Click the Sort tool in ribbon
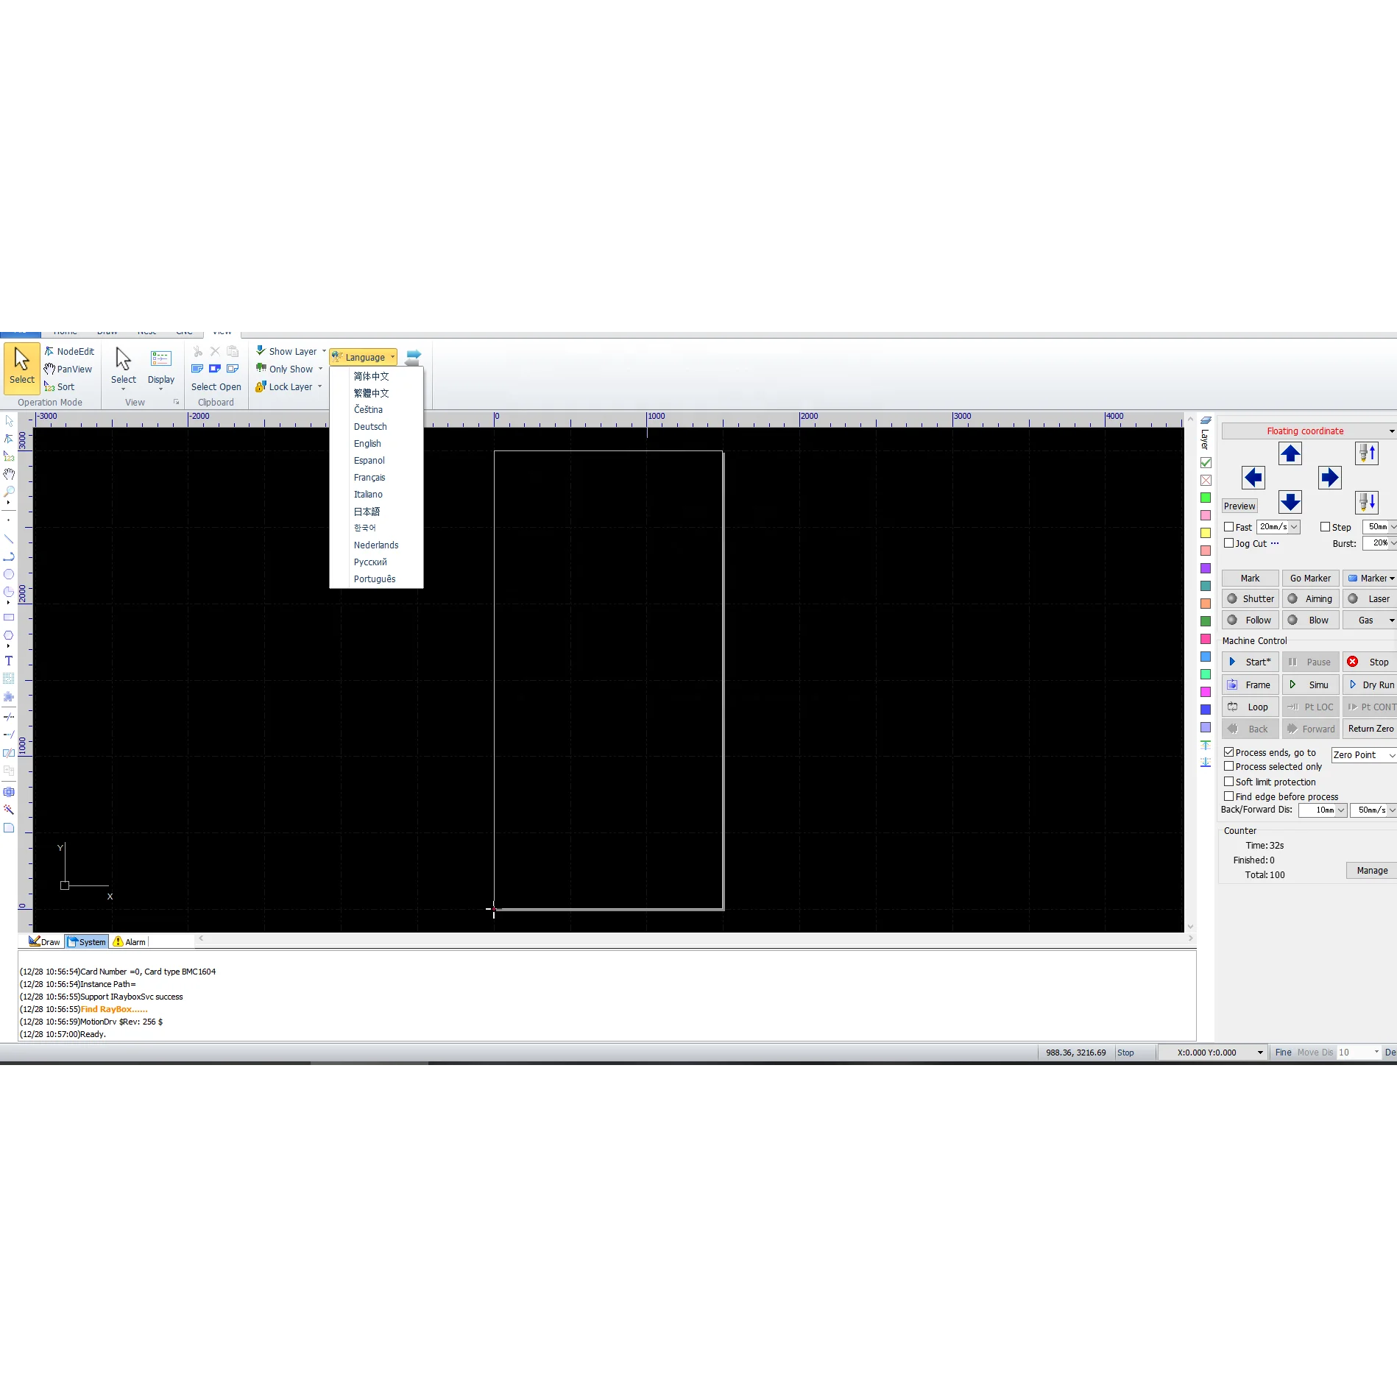The image size is (1397, 1397). pyautogui.click(x=59, y=387)
